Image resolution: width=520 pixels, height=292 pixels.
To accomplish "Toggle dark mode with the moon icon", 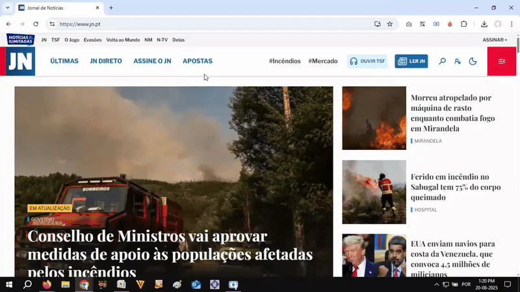I will [473, 61].
